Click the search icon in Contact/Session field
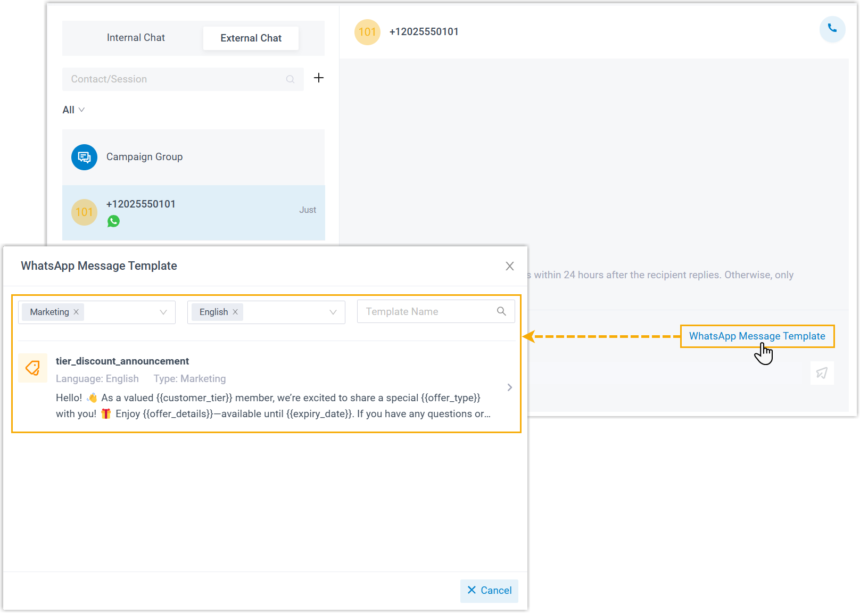 pyautogui.click(x=290, y=79)
